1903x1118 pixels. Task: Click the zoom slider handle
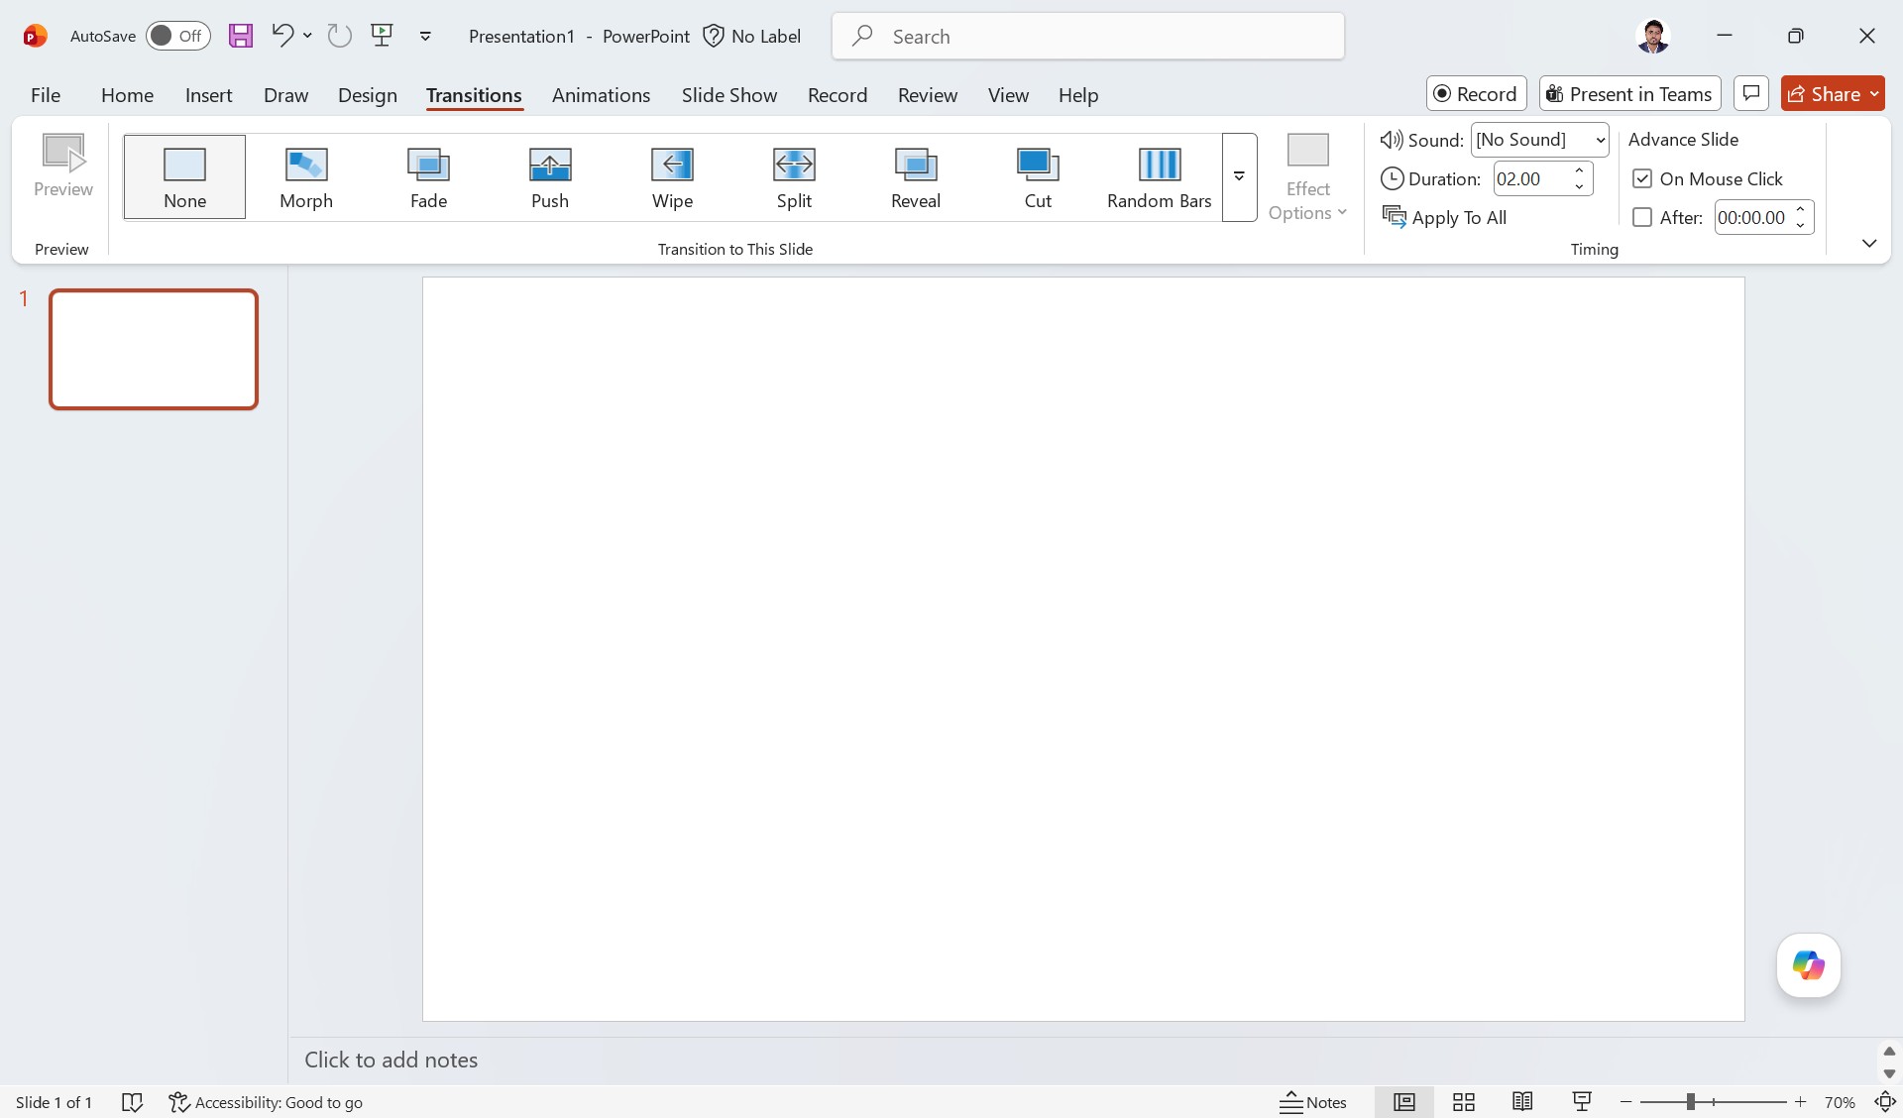pyautogui.click(x=1690, y=1102)
